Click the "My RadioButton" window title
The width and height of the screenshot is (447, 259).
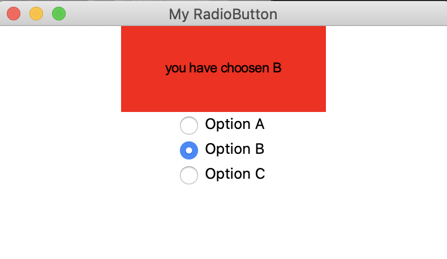(223, 14)
